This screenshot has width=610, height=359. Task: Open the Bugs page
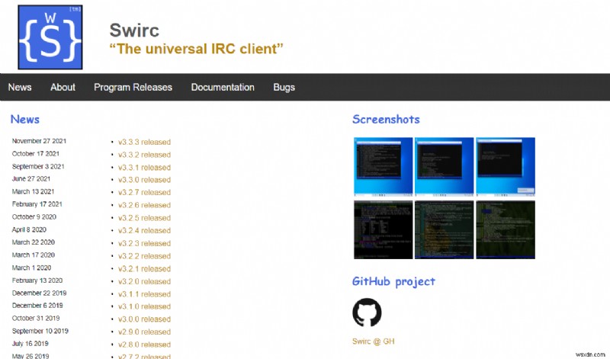click(x=284, y=87)
